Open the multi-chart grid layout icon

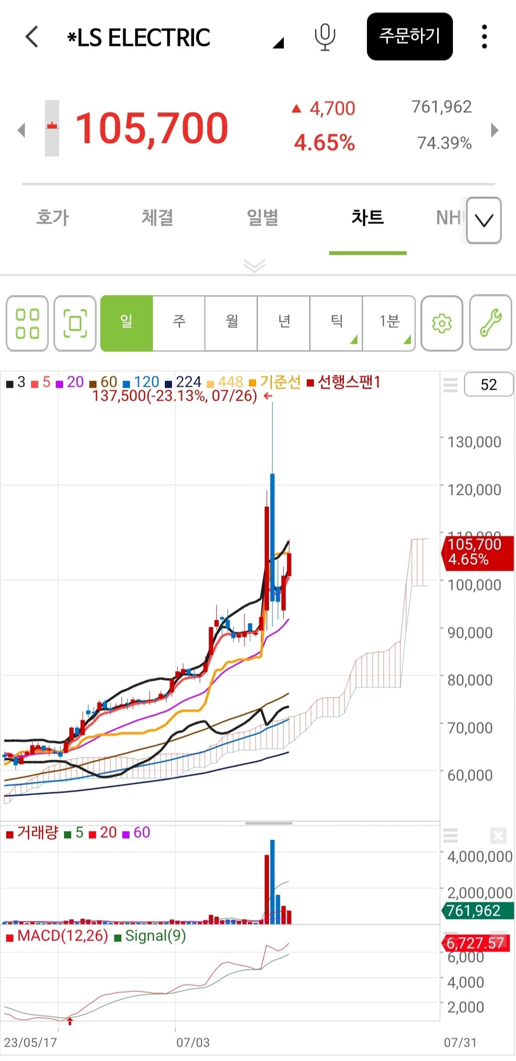point(27,324)
